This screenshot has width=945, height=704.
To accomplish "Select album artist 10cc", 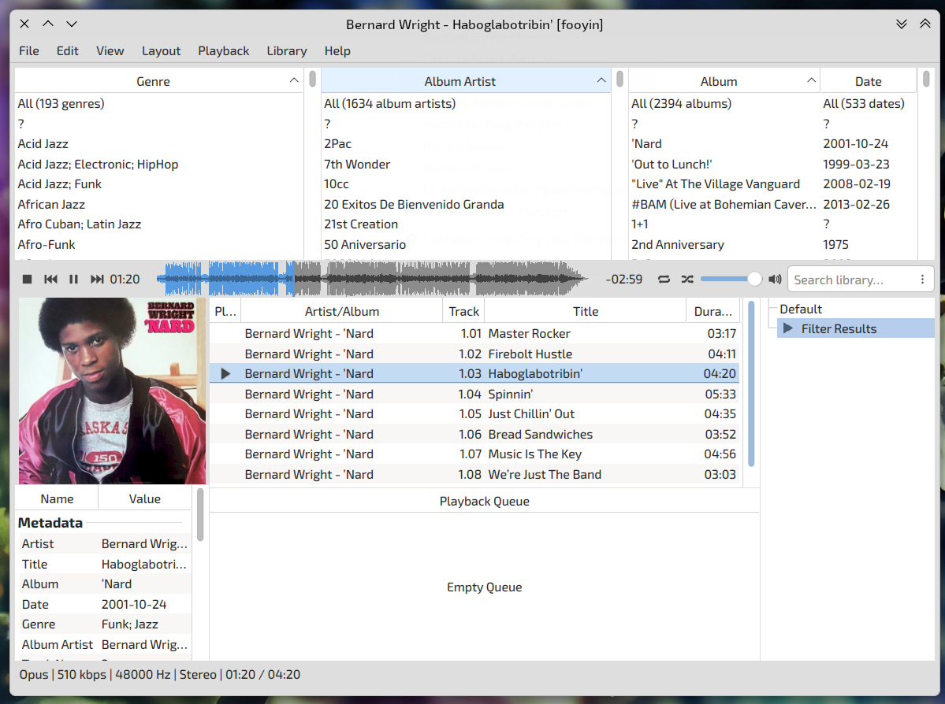I will (466, 184).
